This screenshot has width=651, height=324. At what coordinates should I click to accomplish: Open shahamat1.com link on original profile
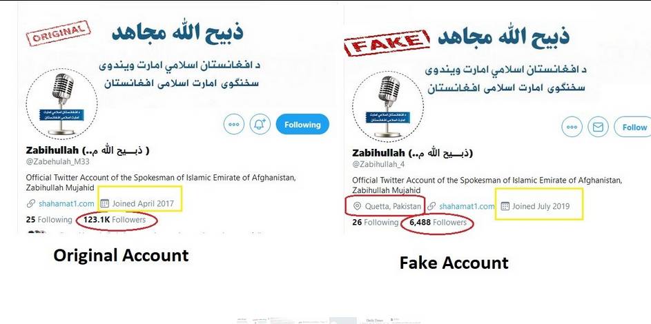(x=66, y=203)
